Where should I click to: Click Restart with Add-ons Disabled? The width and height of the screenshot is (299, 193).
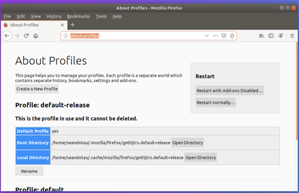[x=230, y=91]
